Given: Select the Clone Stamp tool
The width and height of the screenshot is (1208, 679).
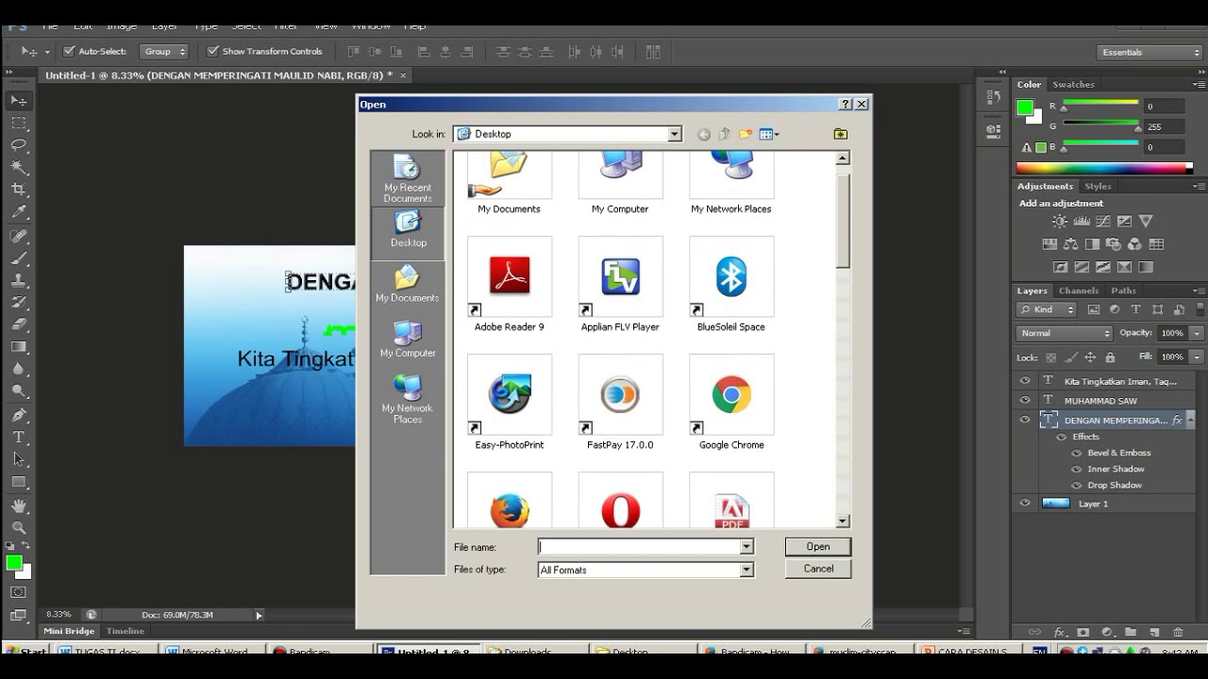Looking at the screenshot, I should [x=19, y=280].
